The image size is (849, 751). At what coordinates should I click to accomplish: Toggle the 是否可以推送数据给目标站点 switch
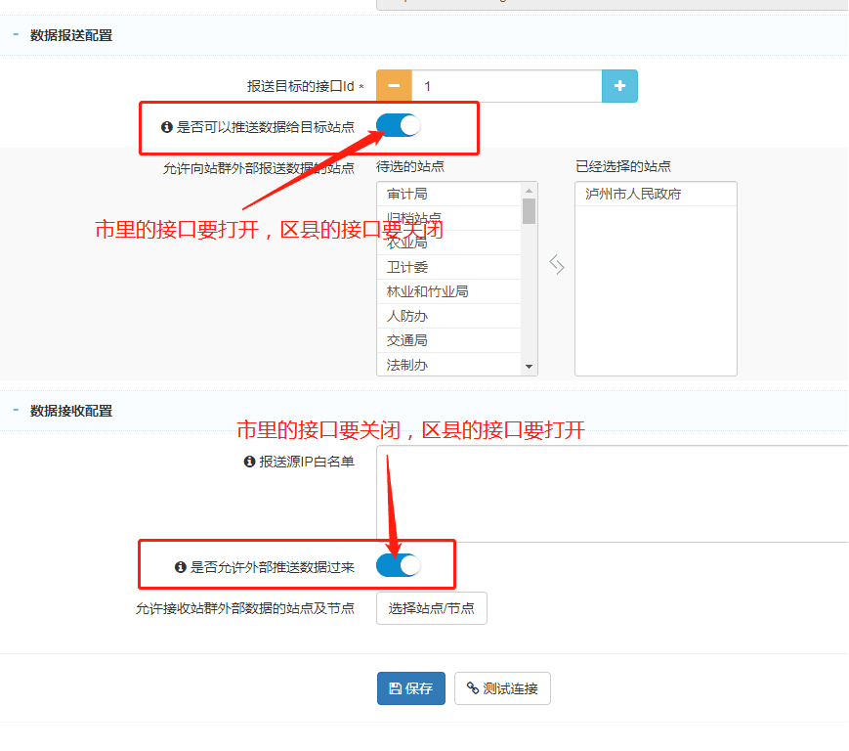(399, 126)
